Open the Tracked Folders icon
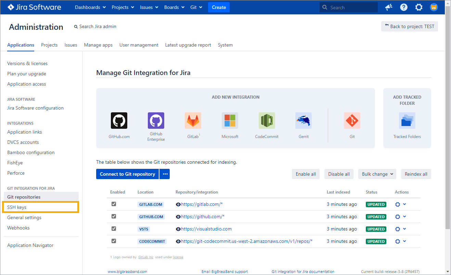The image size is (451, 275). (407, 121)
